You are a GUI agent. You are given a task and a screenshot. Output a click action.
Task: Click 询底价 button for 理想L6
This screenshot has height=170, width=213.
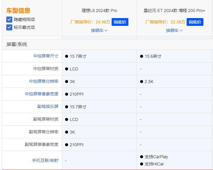pos(120,22)
